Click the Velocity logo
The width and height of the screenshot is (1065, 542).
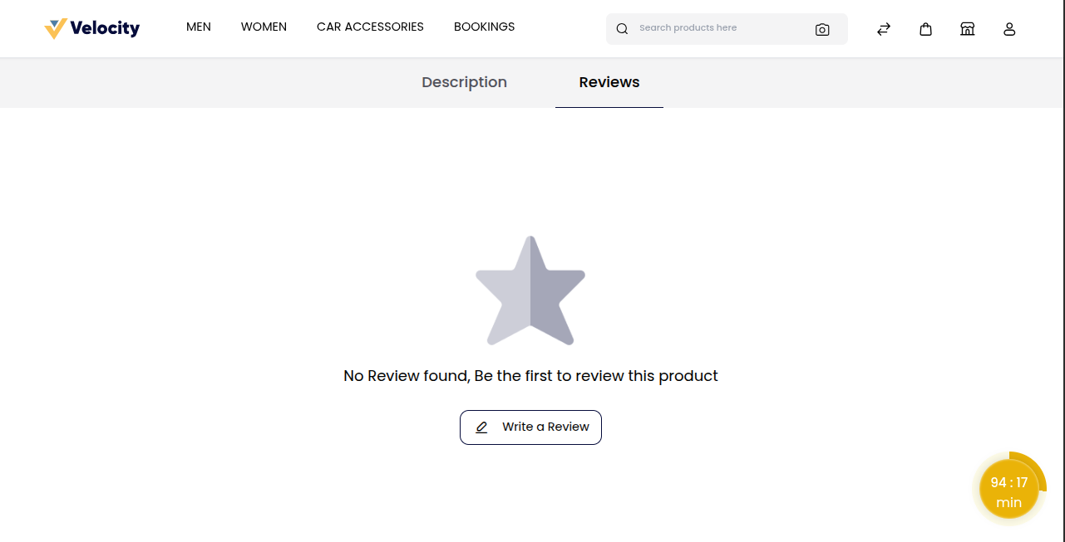pos(91,27)
